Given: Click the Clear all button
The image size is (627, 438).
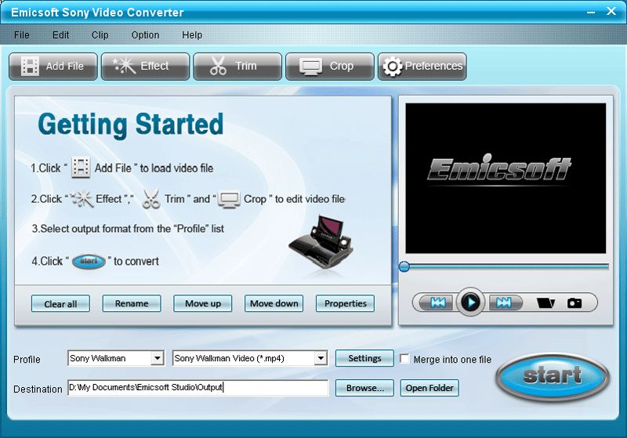Looking at the screenshot, I should click(60, 304).
